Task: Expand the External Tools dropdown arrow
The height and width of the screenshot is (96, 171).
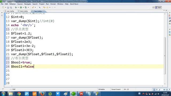Action: pyautogui.click(x=28, y=7)
